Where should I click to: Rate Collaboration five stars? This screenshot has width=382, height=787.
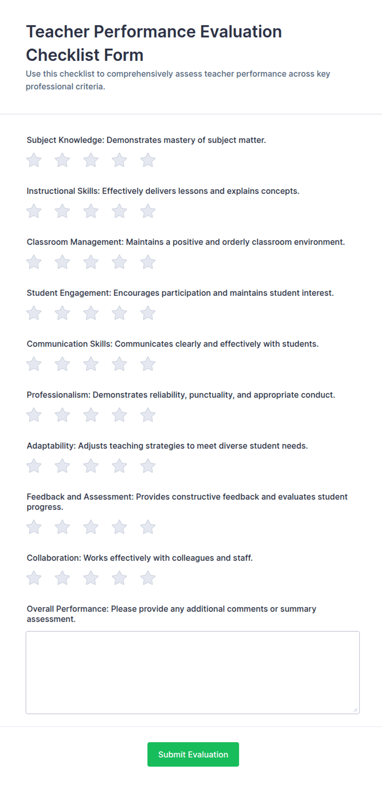tap(148, 578)
